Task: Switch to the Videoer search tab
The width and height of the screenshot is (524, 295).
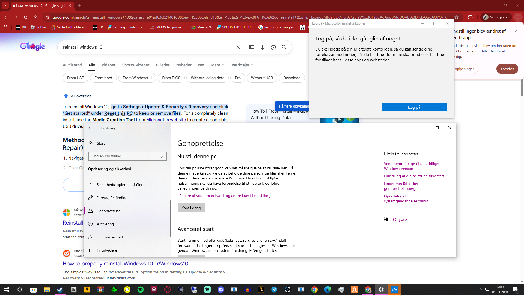Action: coord(108,65)
